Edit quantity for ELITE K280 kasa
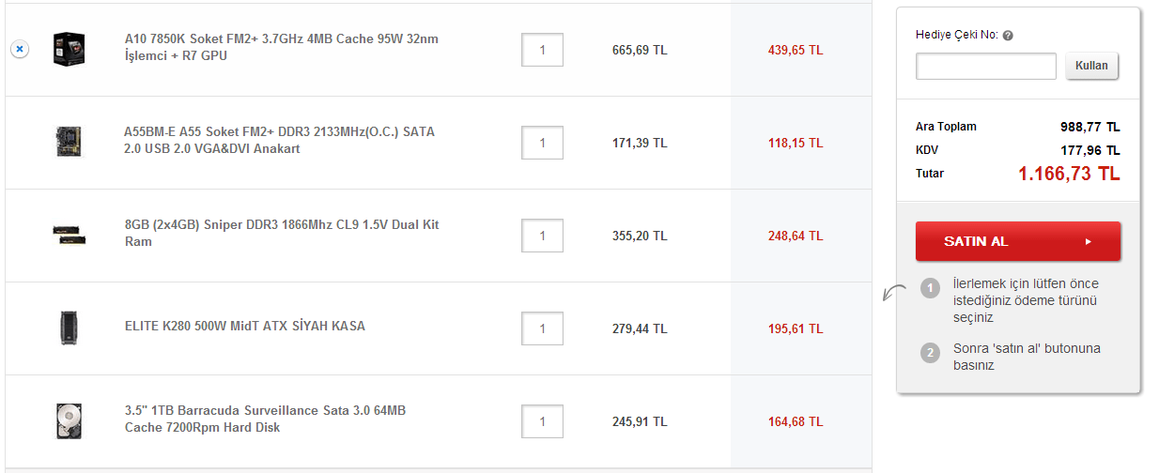Image resolution: width=1159 pixels, height=473 pixels. point(542,328)
